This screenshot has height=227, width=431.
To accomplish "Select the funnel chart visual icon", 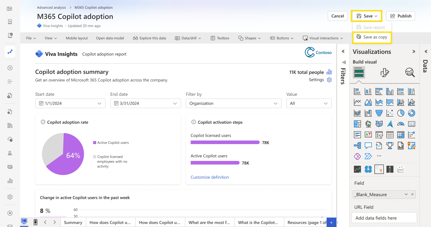I will 379,113.
